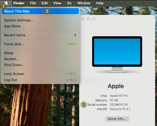Viewport: 157px width, 126px height.
Task: Open System Settings… menu entry
Action: [40, 20]
